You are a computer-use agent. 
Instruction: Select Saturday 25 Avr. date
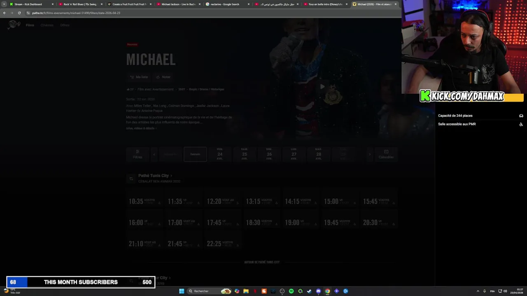[245, 154]
